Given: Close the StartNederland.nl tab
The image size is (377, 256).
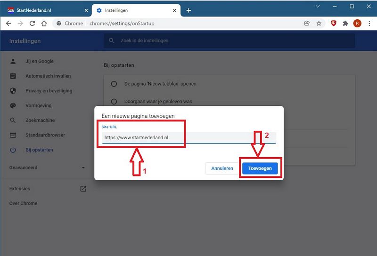Looking at the screenshot, I should point(86,10).
